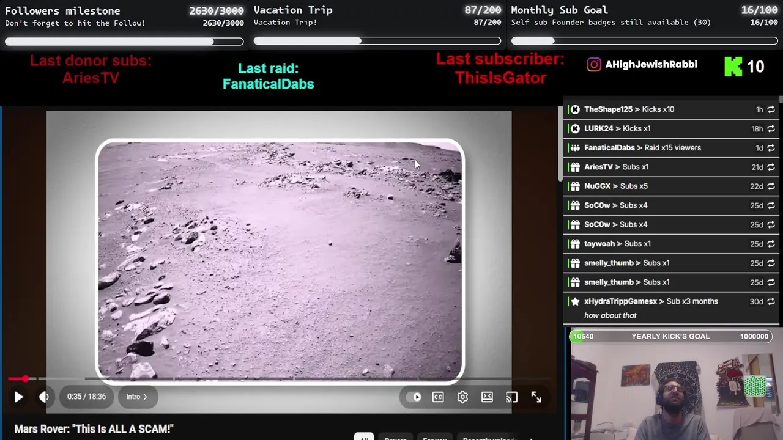
Task: Toggle the autoplay switch in player
Action: click(414, 397)
